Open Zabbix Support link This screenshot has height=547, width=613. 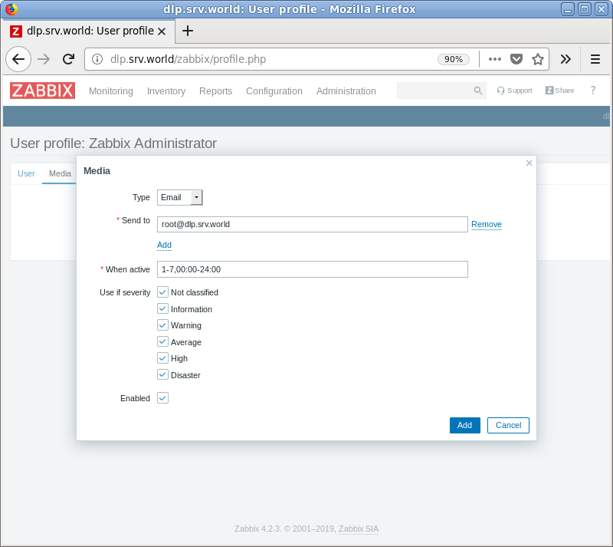[x=514, y=91]
